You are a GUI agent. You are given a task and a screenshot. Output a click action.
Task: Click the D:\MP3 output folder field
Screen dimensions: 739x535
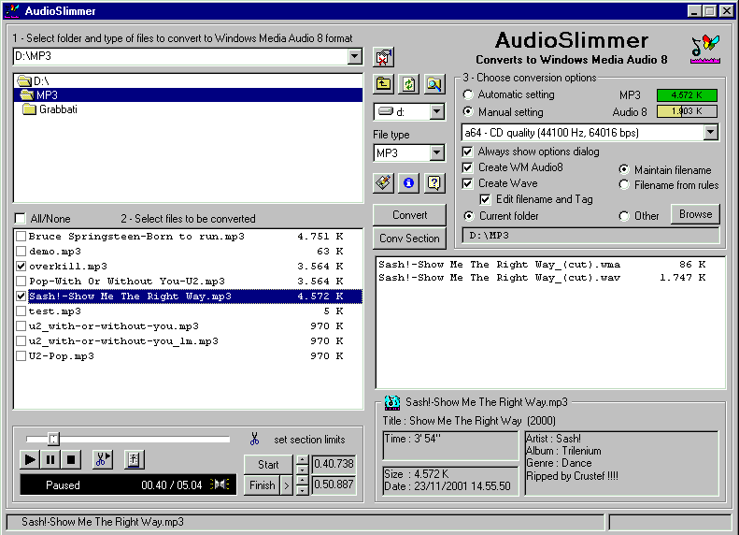pyautogui.click(x=591, y=236)
